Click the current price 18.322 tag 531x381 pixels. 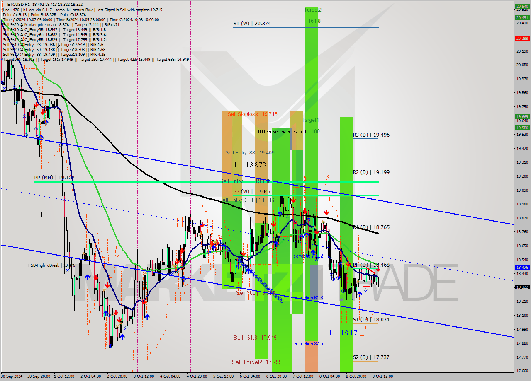(522, 287)
